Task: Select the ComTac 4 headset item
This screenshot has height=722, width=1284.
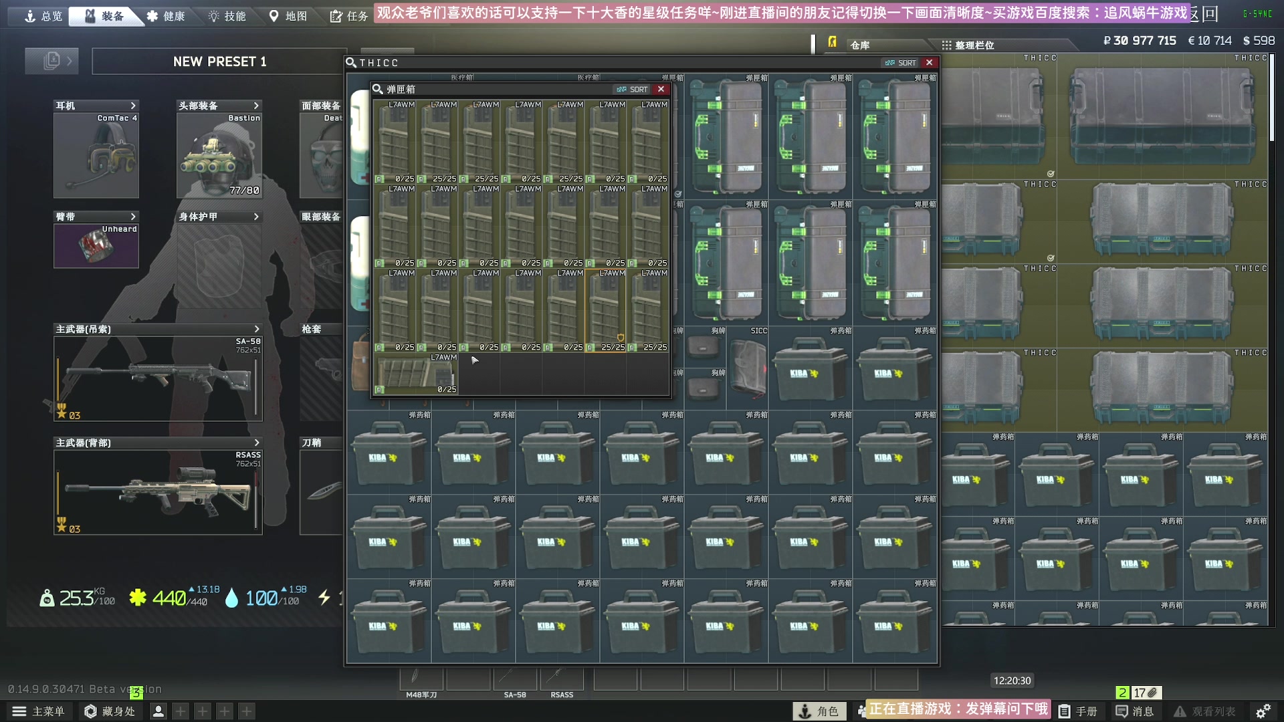Action: 96,155
